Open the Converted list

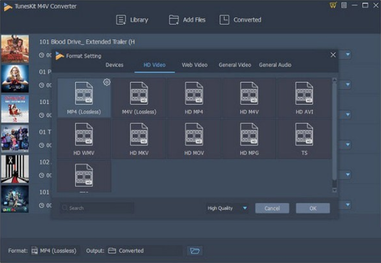pos(240,20)
